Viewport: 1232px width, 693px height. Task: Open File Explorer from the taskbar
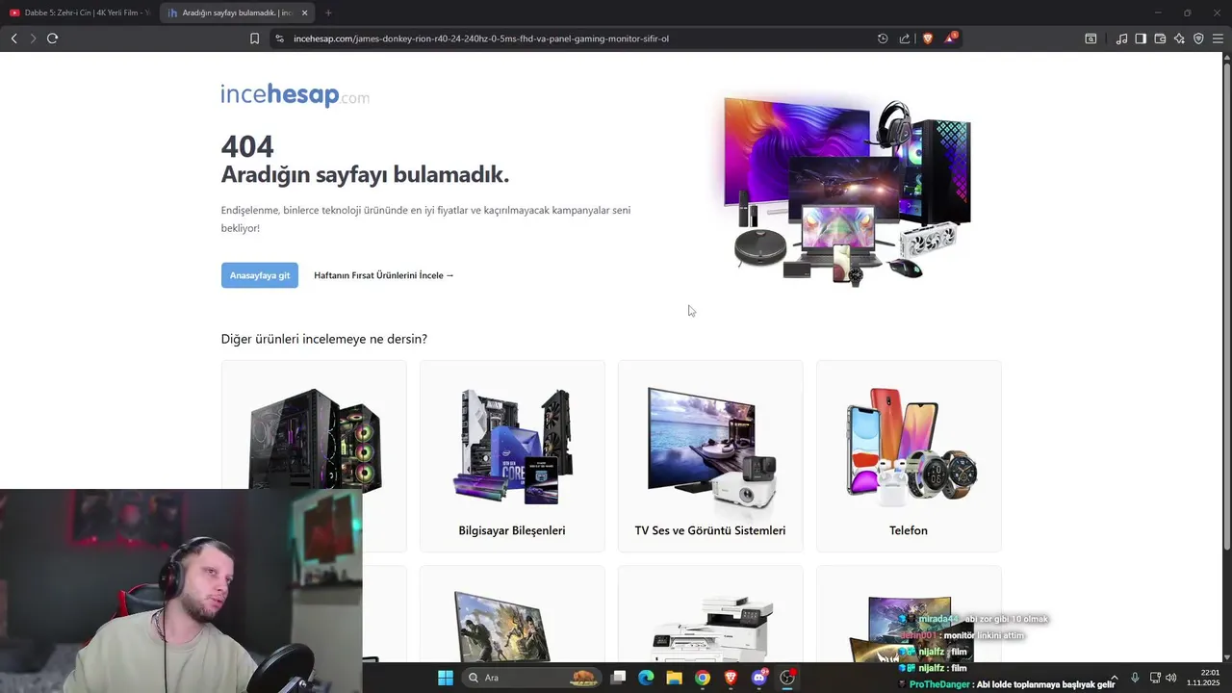(x=675, y=678)
